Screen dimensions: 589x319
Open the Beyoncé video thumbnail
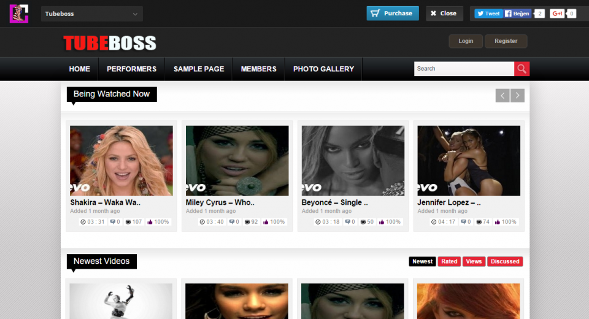pos(353,161)
